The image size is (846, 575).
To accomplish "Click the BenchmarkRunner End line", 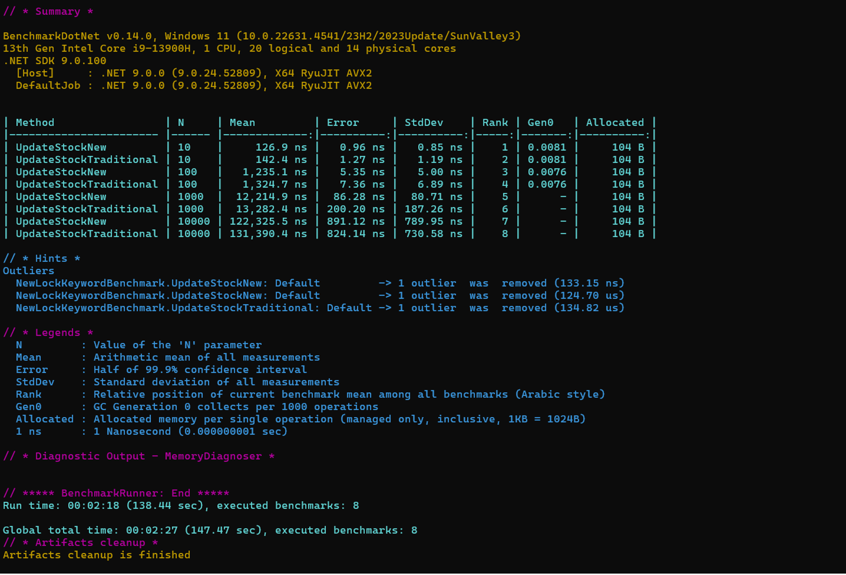I will point(116,493).
